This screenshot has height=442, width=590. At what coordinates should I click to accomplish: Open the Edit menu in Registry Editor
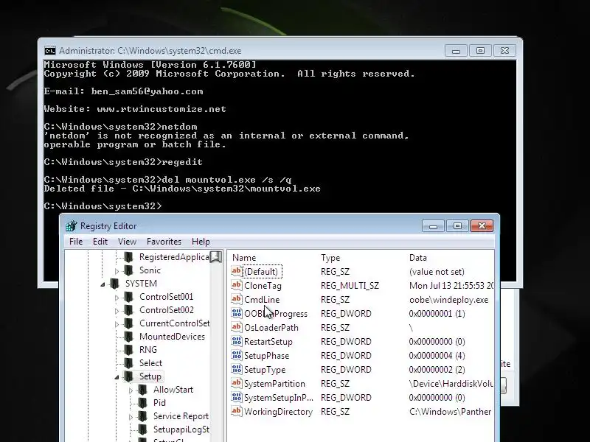[x=100, y=242]
